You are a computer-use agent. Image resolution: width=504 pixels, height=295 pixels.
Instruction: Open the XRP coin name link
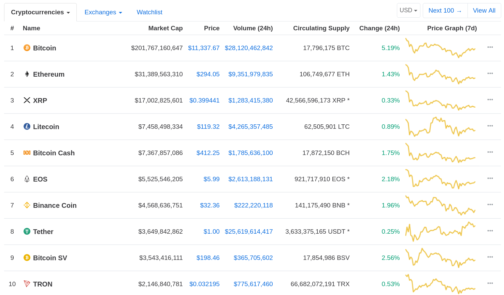[40, 100]
